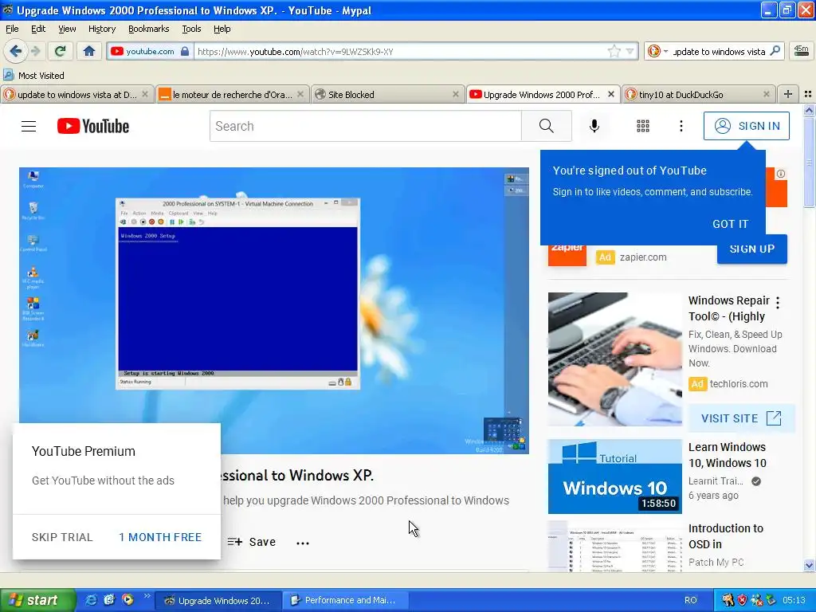Screen dimensions: 816x612
Task: Go back with the browser back arrow
Action: [15, 51]
